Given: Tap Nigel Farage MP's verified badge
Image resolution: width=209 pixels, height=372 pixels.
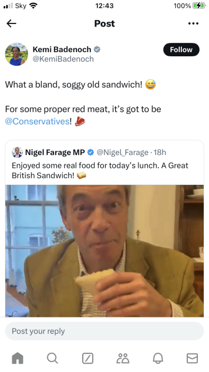Looking at the screenshot, I should [91, 153].
